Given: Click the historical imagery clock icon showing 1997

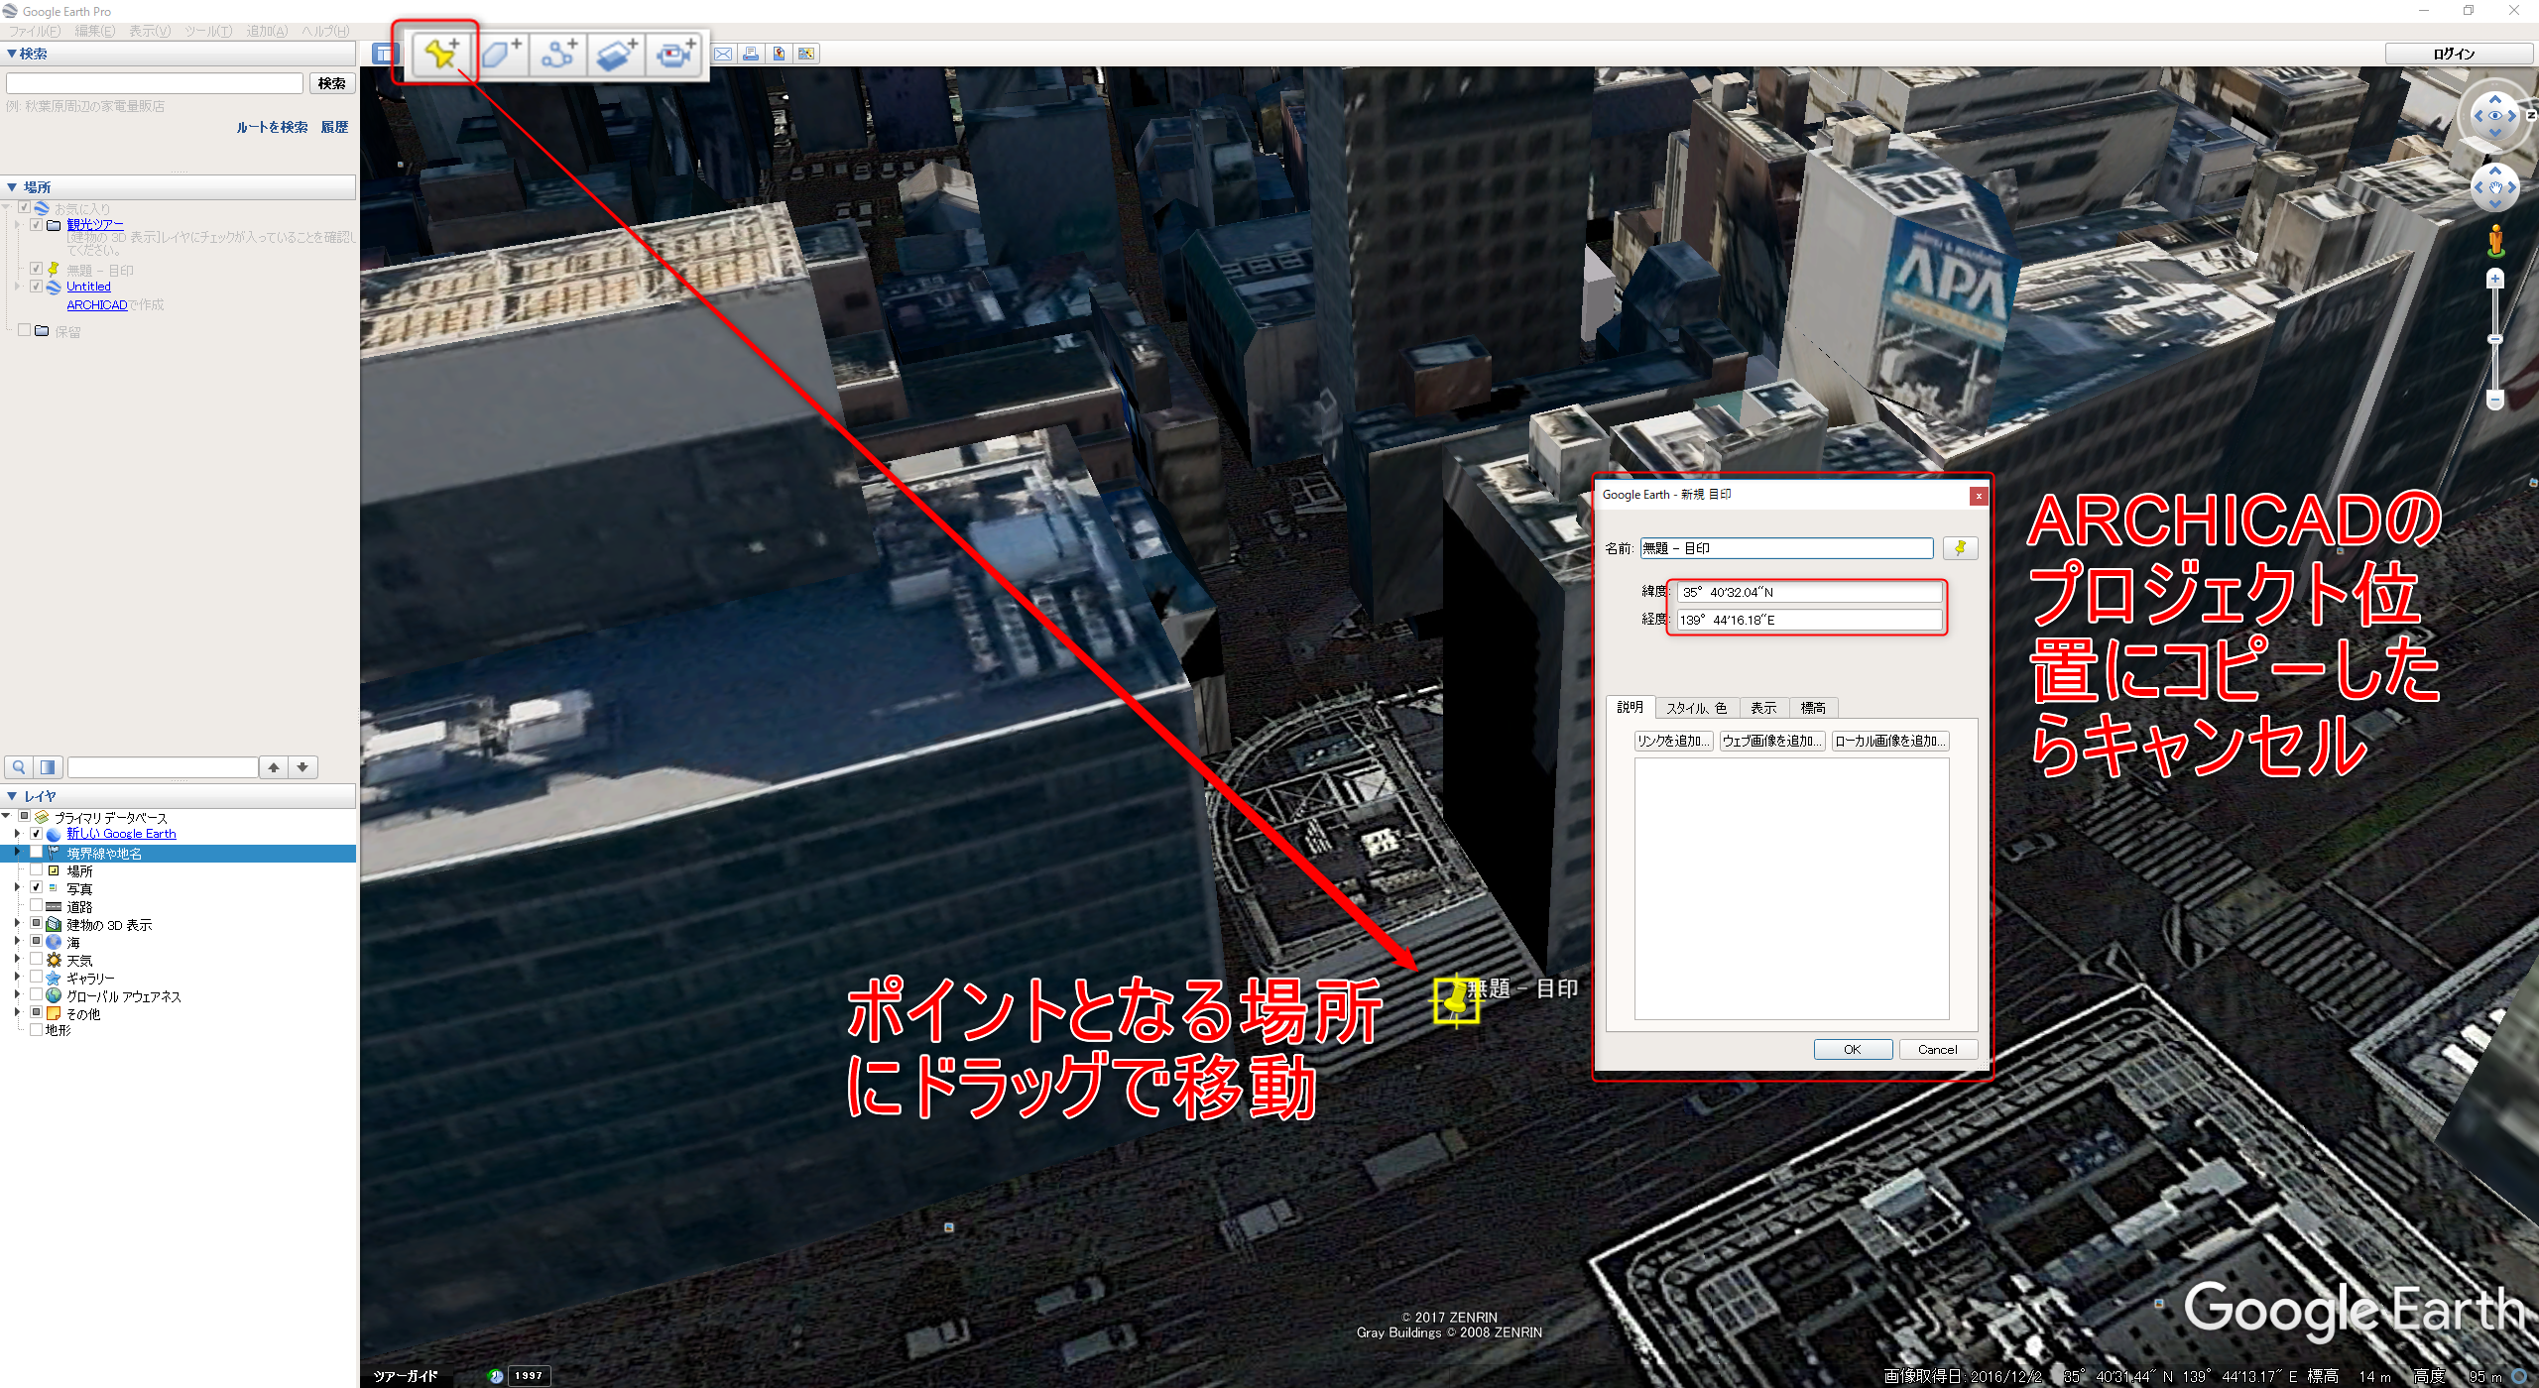Looking at the screenshot, I should 496,1376.
